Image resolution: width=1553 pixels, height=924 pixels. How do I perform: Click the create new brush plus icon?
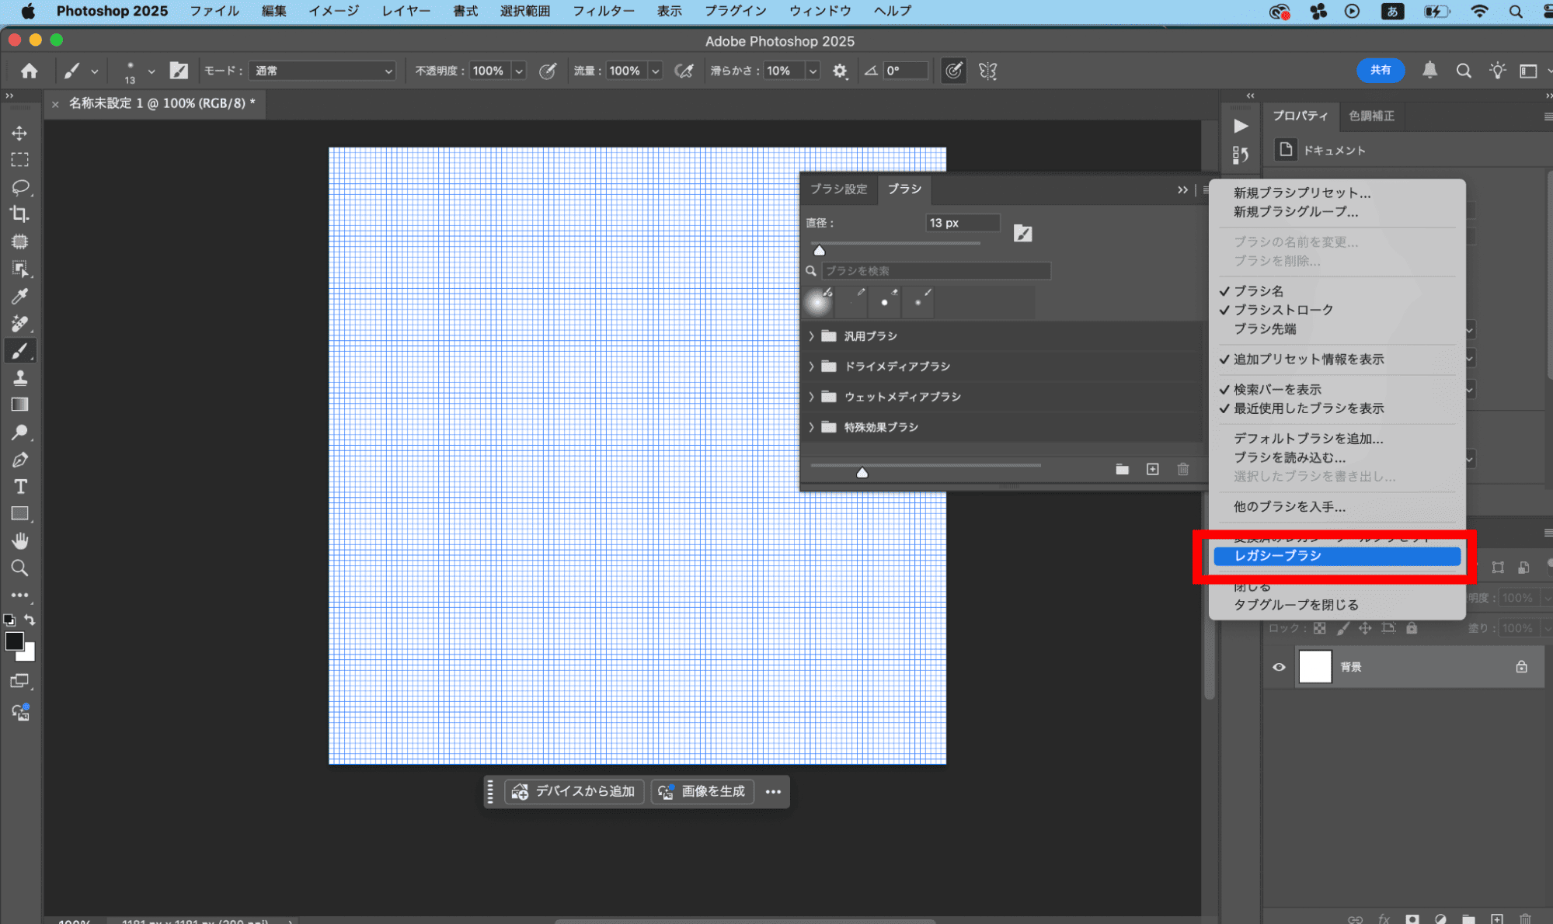1152,469
